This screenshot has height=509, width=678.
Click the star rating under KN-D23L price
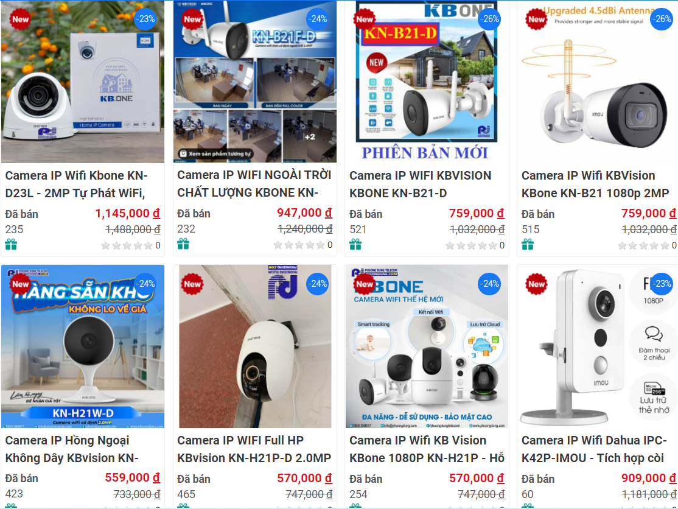(127, 245)
